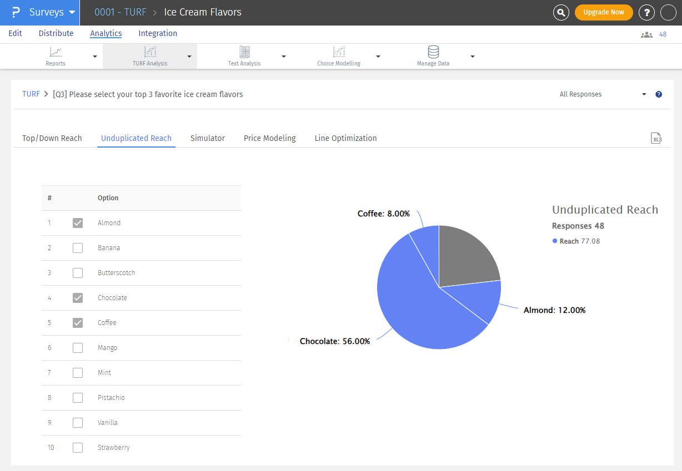Open the Line Optimization tab
Image resolution: width=682 pixels, height=471 pixels.
pos(345,138)
